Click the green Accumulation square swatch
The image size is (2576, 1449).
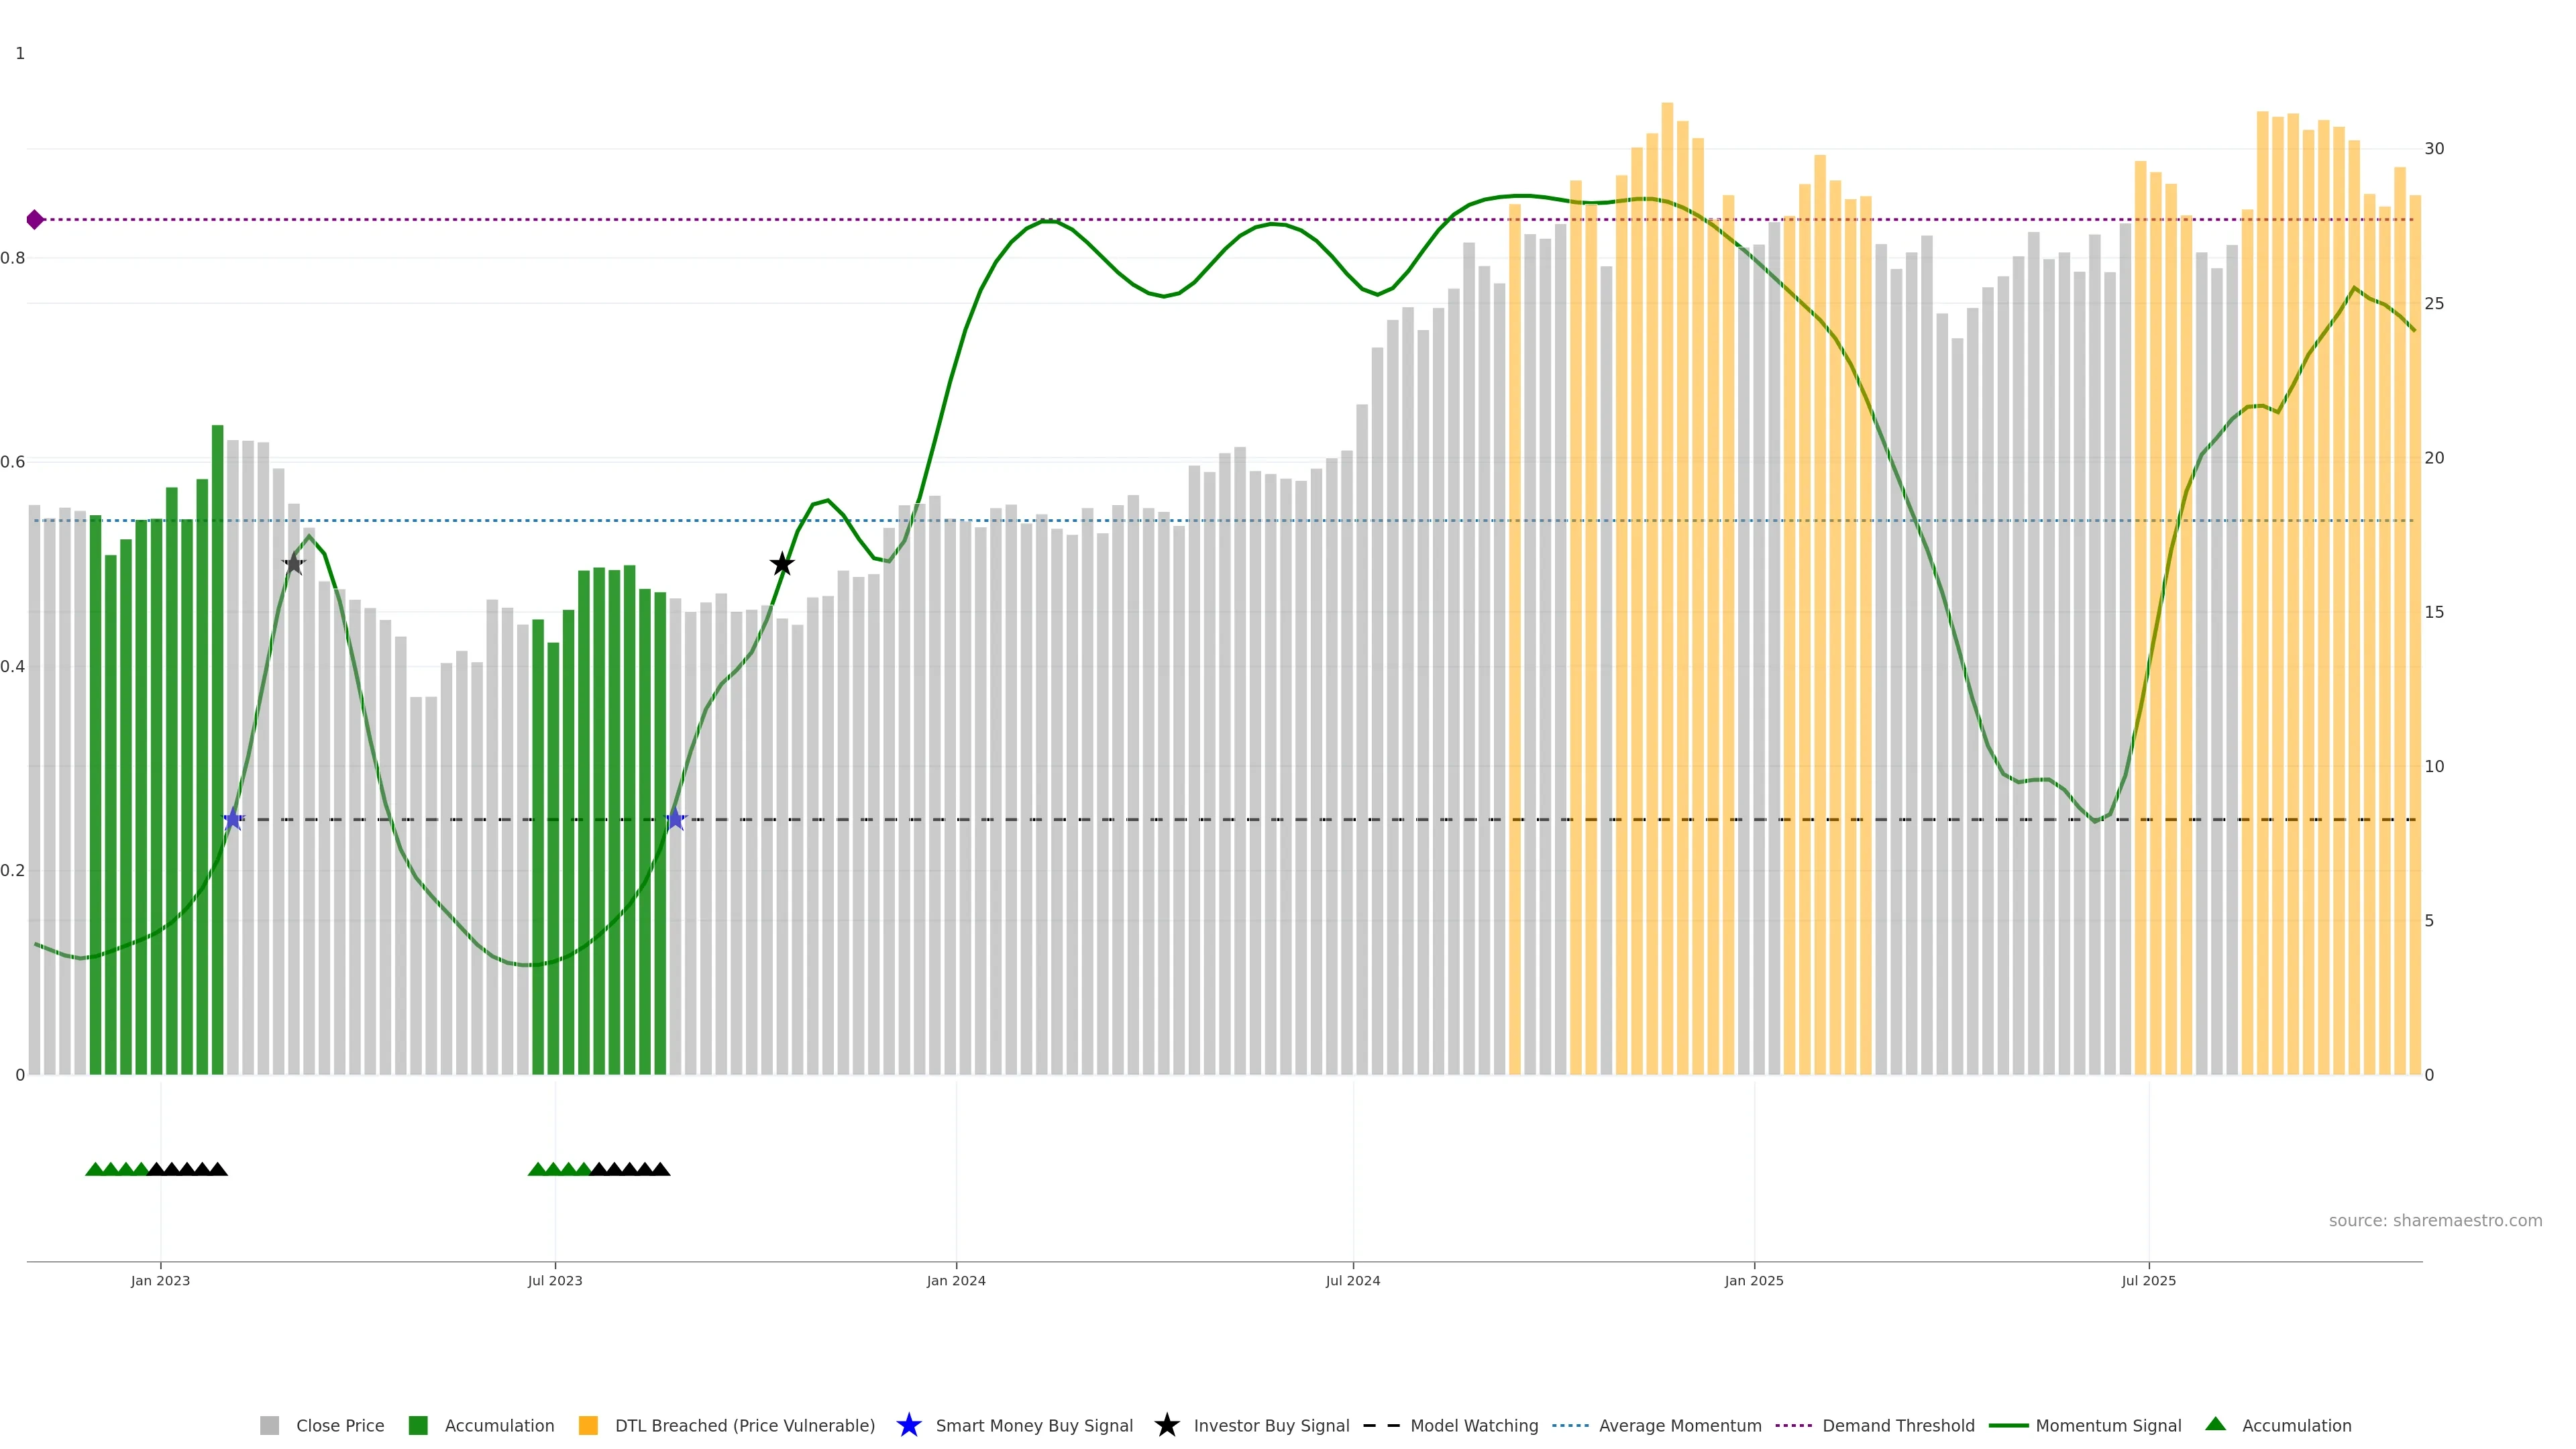418,1425
